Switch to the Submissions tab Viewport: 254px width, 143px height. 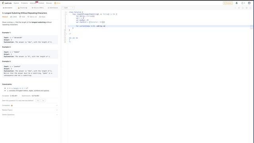coord(53,8)
